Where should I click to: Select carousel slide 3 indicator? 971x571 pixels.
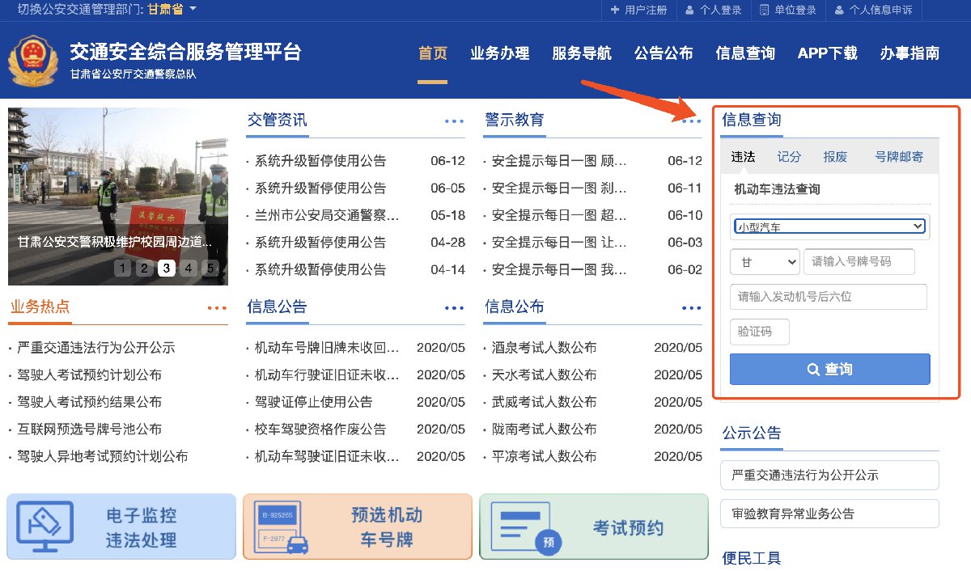coord(166,268)
